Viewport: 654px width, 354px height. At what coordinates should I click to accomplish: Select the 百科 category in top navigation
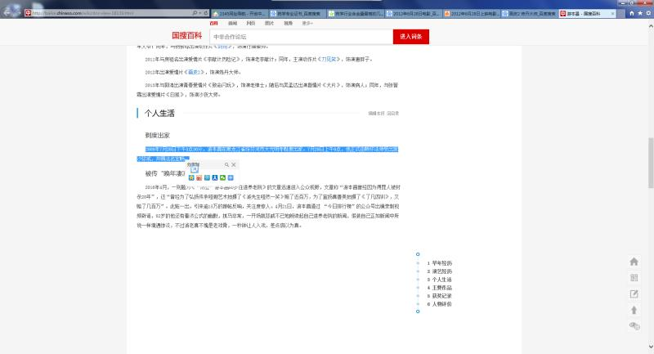[x=213, y=24]
